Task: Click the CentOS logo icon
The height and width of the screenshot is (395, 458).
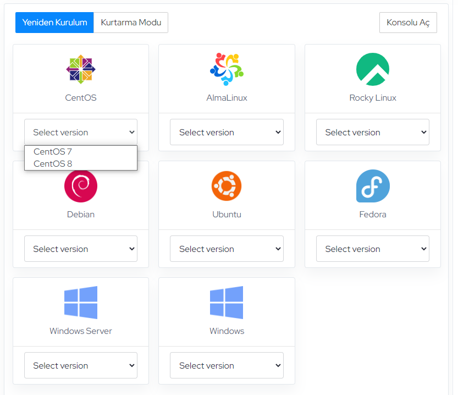Action: 81,69
